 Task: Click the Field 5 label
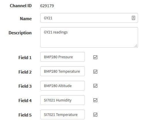(x=25, y=115)
